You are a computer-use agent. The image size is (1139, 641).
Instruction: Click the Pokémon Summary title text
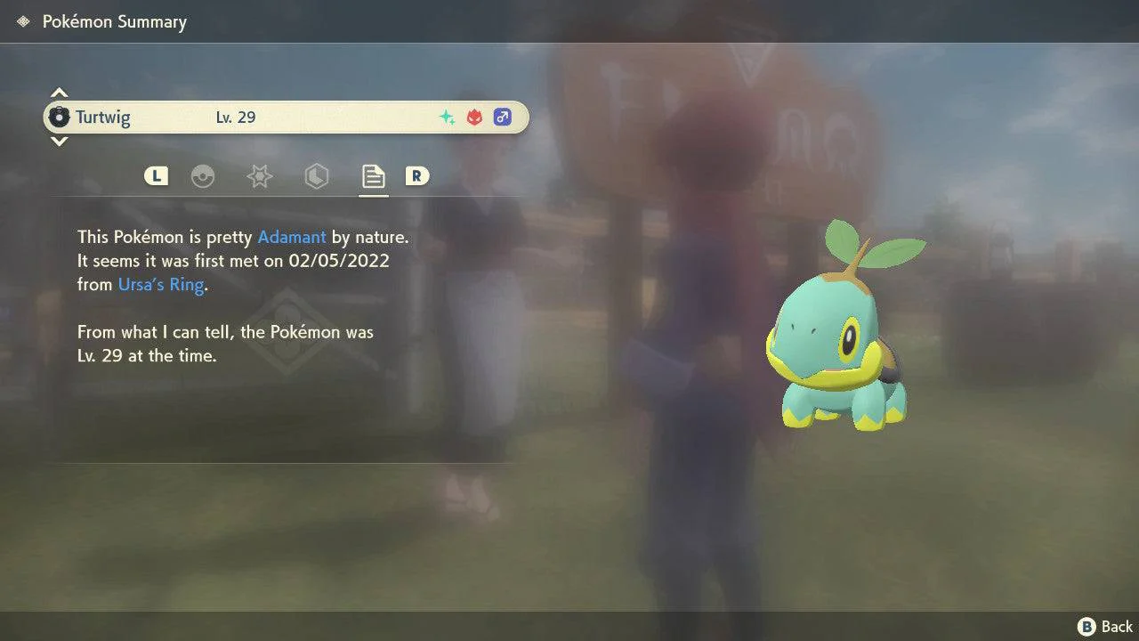[x=115, y=21]
